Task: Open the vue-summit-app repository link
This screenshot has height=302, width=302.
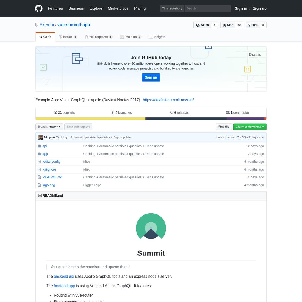Action: pyautogui.click(x=74, y=25)
